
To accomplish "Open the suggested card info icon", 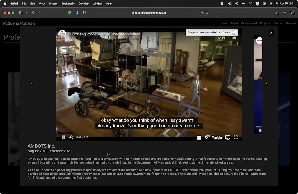I will pyautogui.click(x=234, y=32).
